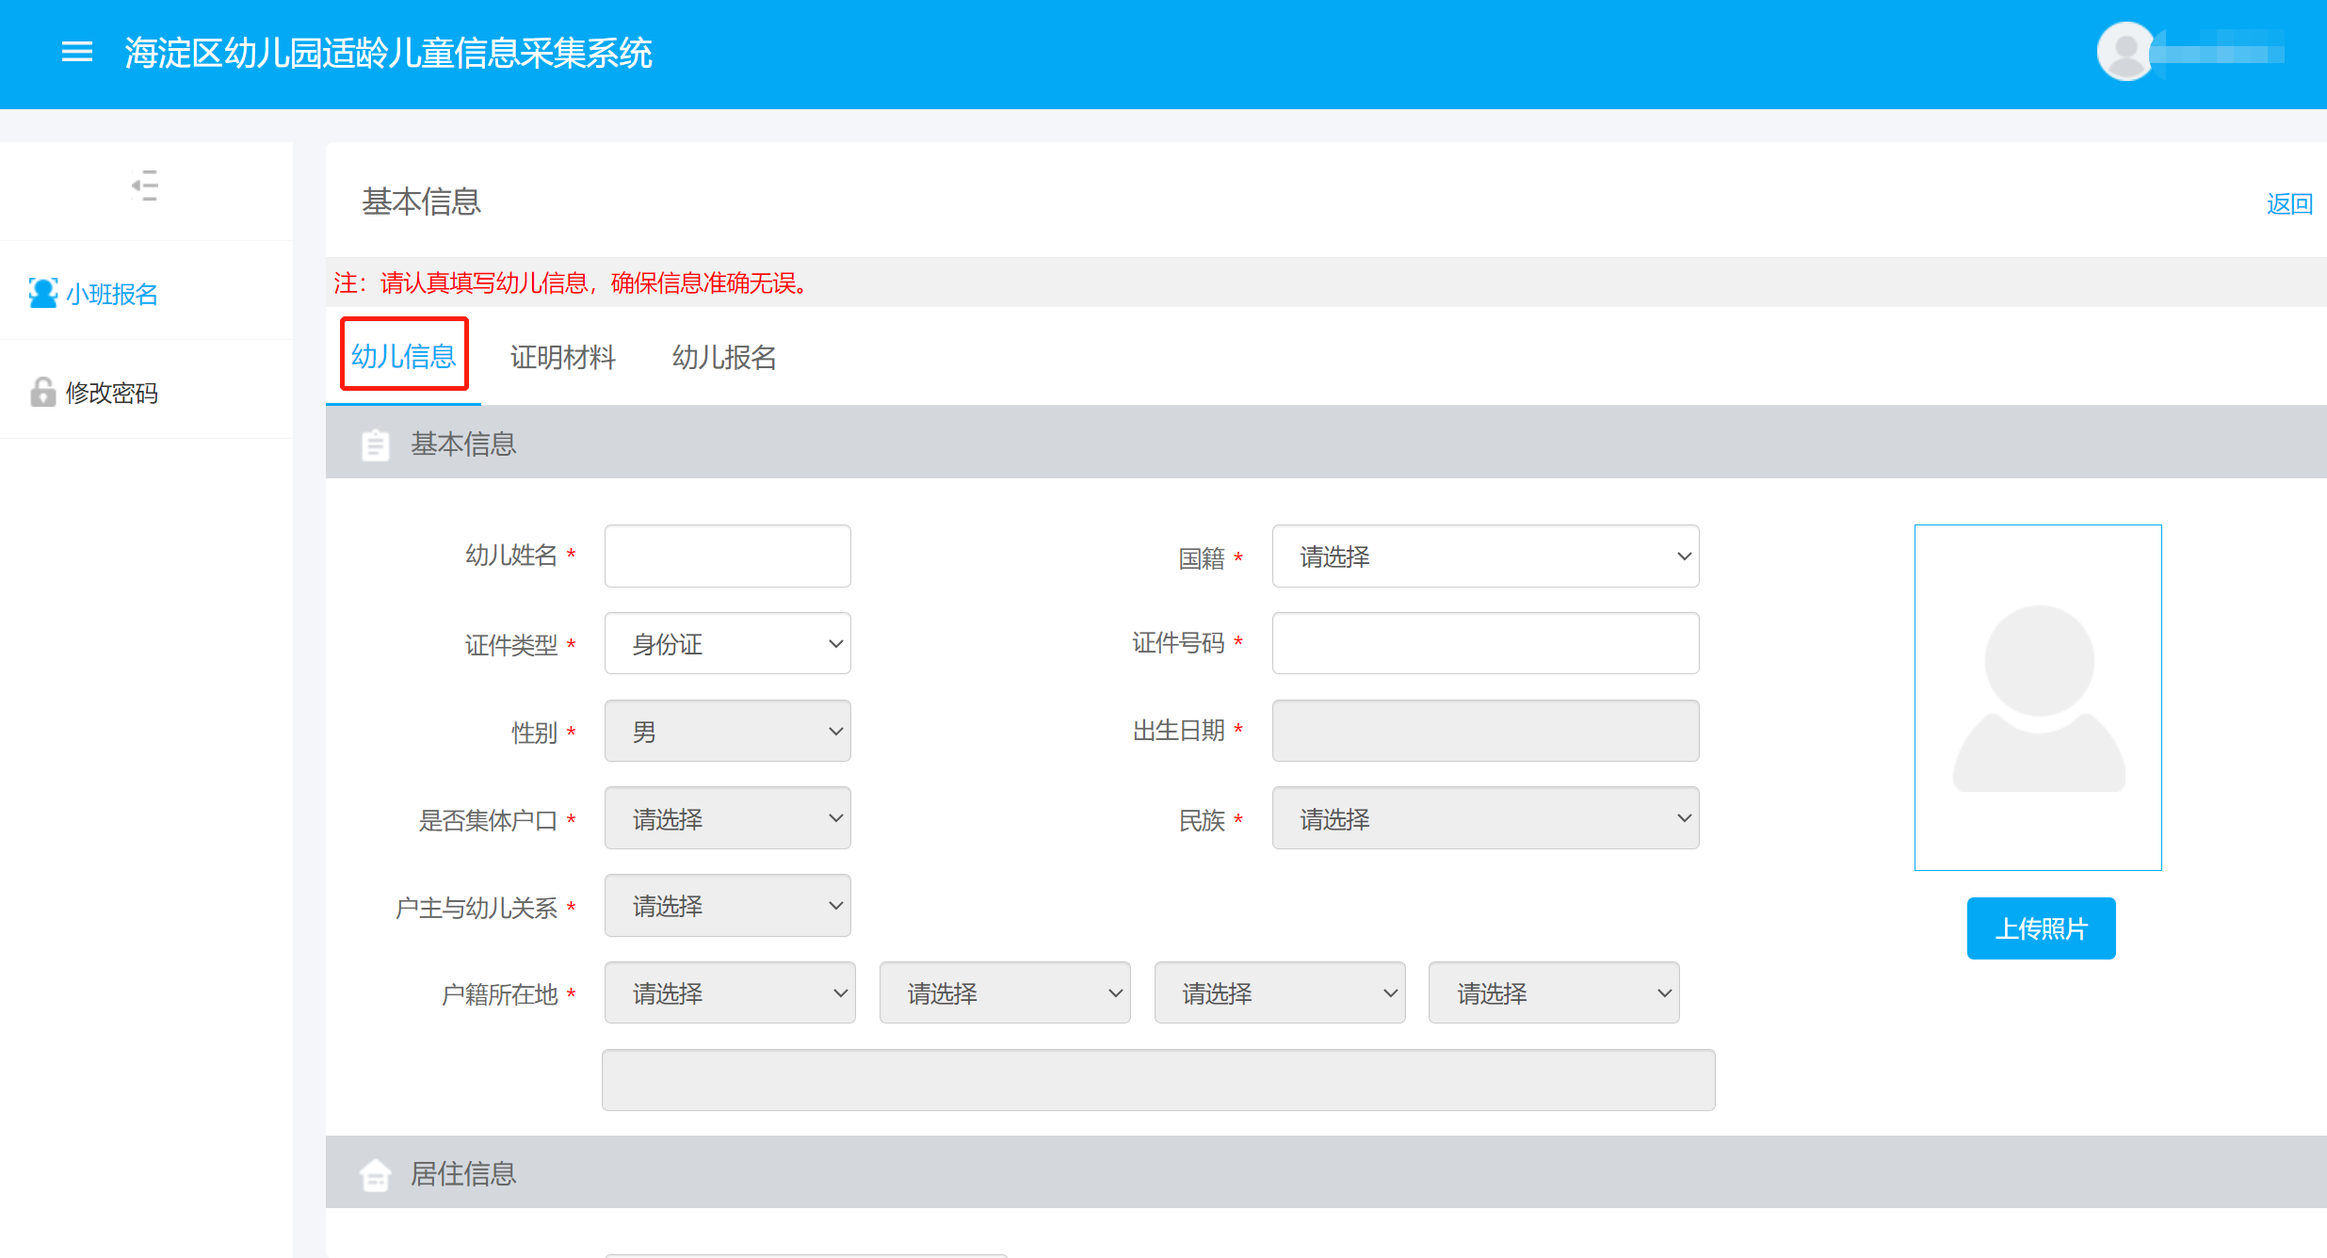
Task: Open the 证件类型 dropdown showing 身份证
Action: pos(727,644)
